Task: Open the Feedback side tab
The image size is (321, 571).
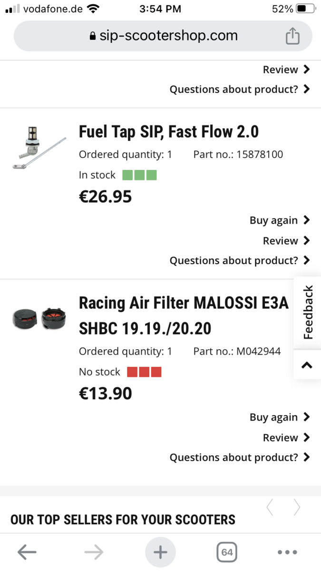Action: pos(308,312)
